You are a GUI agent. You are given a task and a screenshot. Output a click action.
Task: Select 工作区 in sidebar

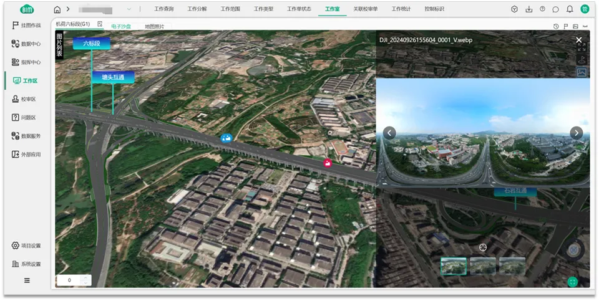point(25,81)
